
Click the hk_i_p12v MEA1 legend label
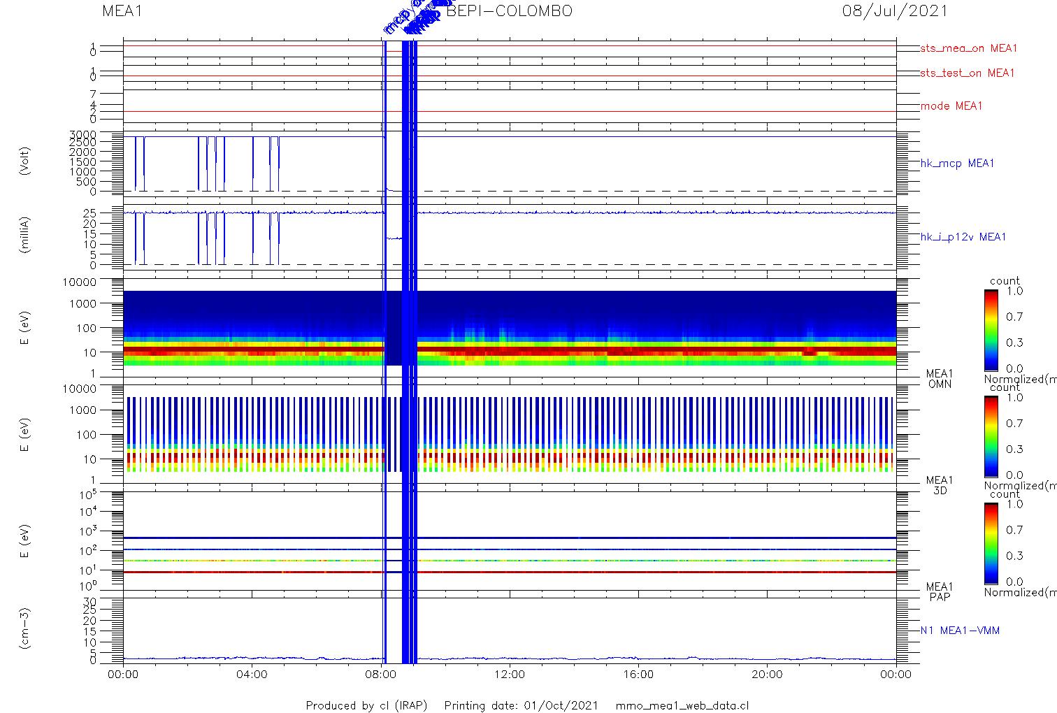pyautogui.click(x=963, y=237)
